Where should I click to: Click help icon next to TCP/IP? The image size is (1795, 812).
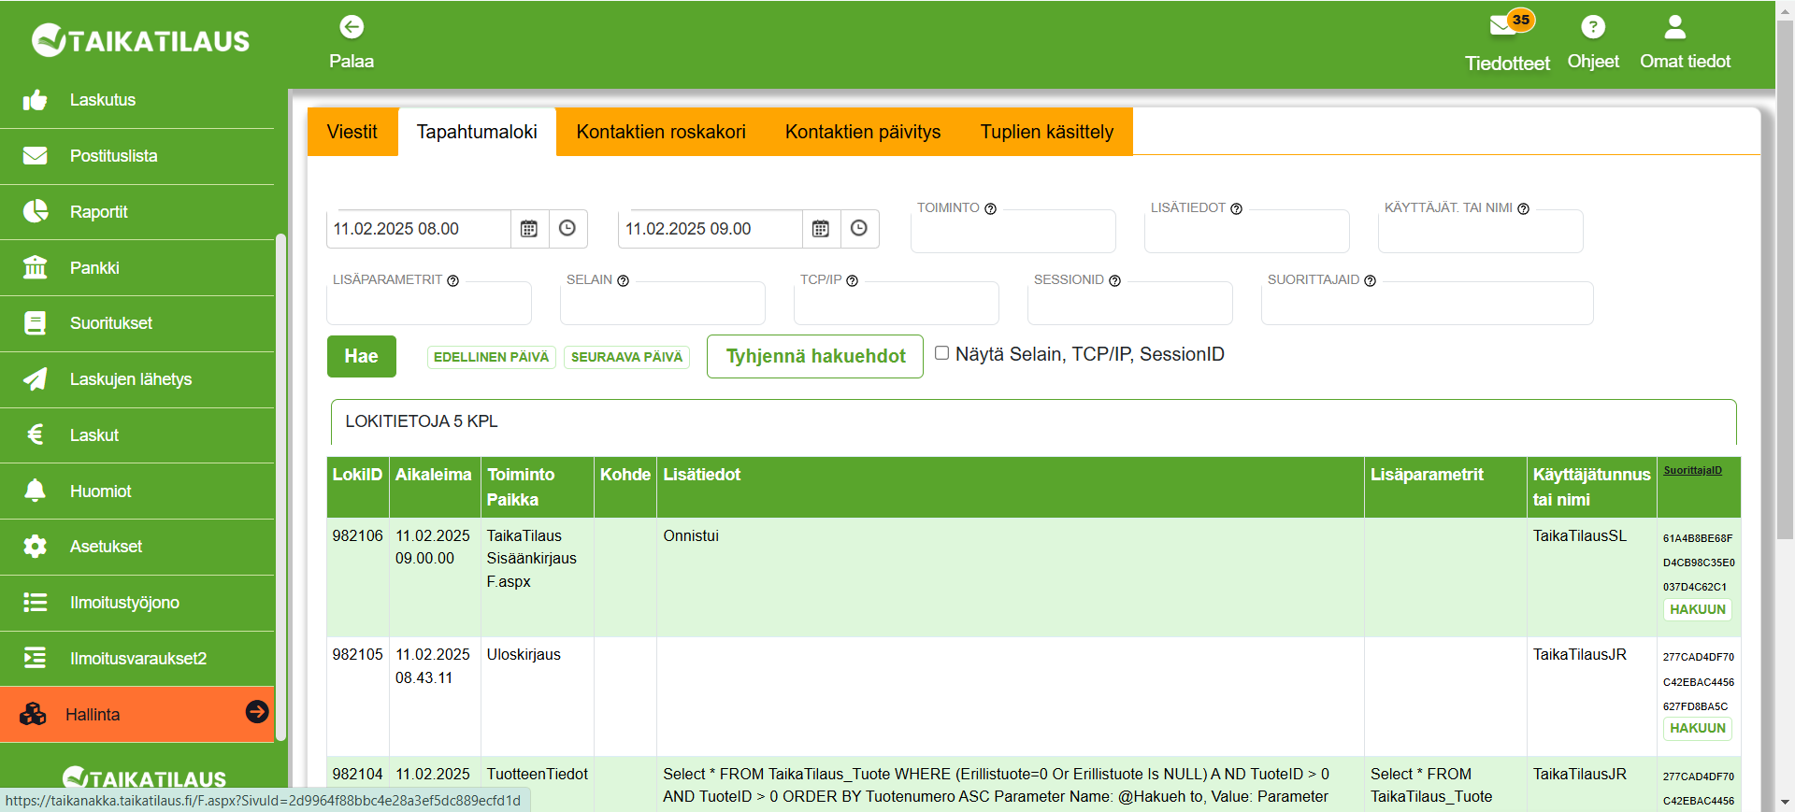(x=853, y=280)
